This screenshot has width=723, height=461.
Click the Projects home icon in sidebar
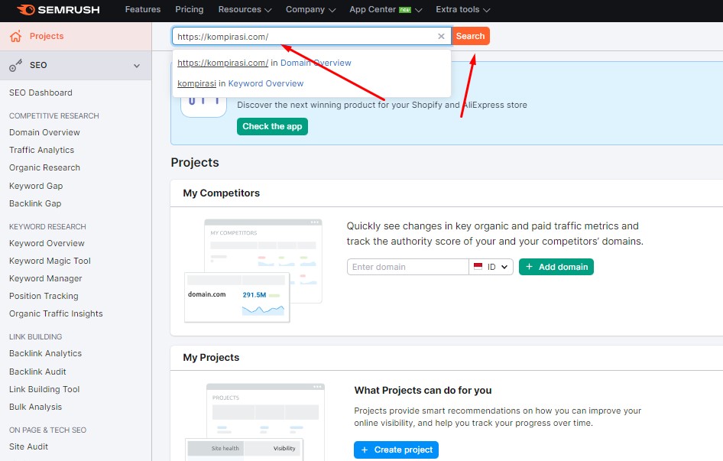click(16, 37)
